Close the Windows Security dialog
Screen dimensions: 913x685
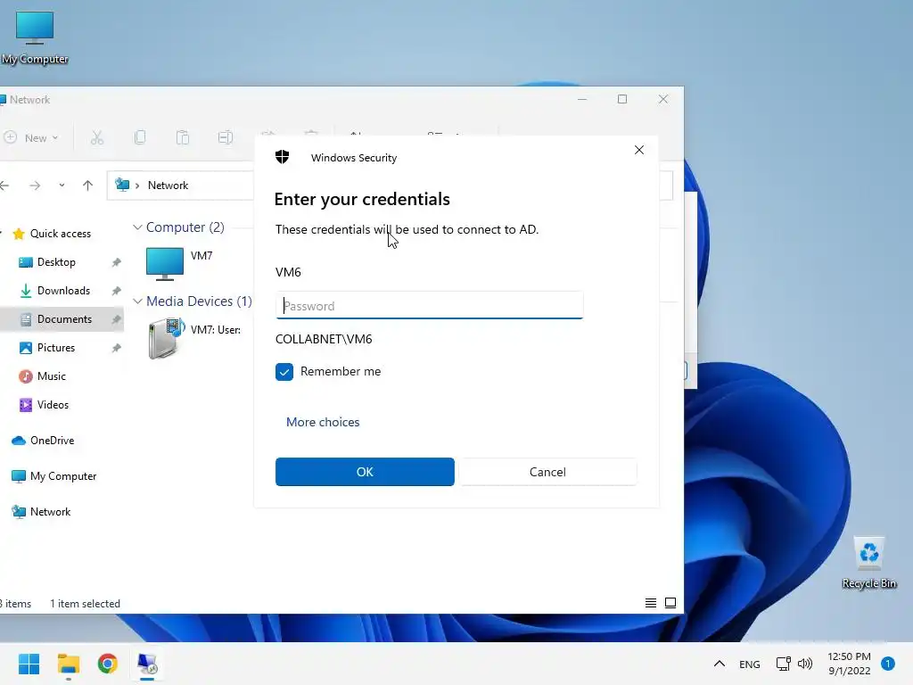tap(638, 150)
